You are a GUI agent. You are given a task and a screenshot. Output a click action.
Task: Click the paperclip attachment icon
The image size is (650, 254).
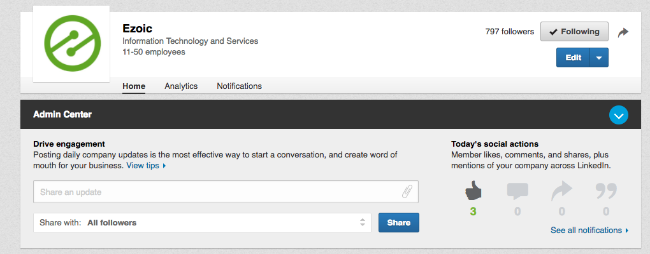(407, 192)
